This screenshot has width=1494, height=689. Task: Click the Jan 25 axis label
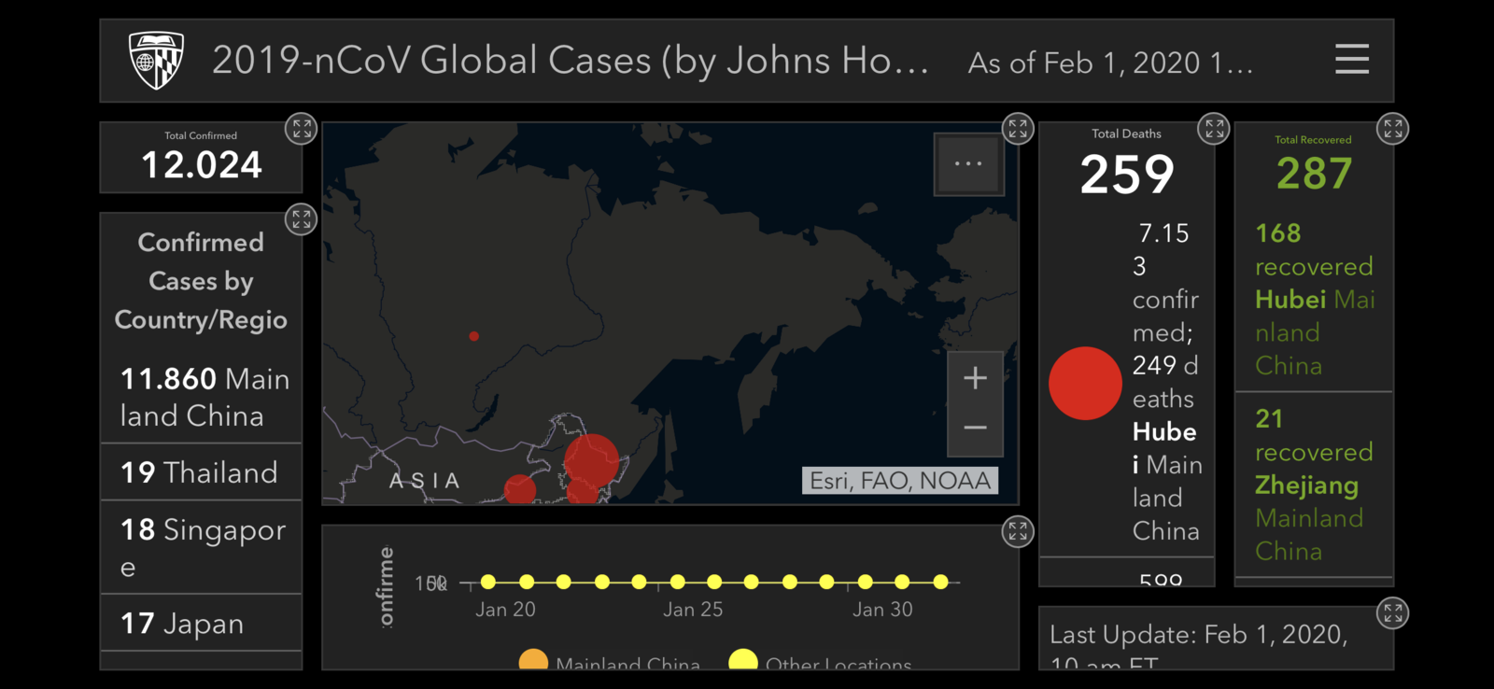tap(693, 610)
